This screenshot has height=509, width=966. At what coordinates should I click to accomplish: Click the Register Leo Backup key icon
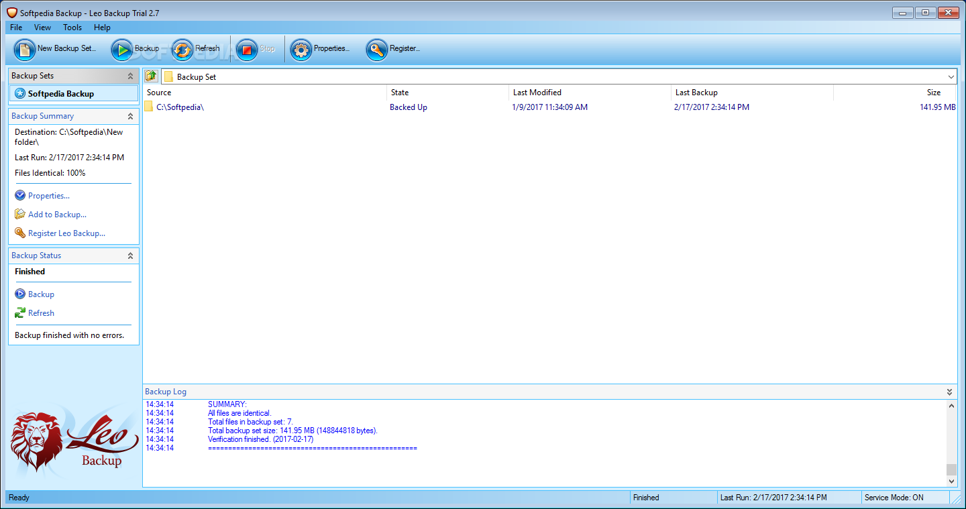[20, 233]
